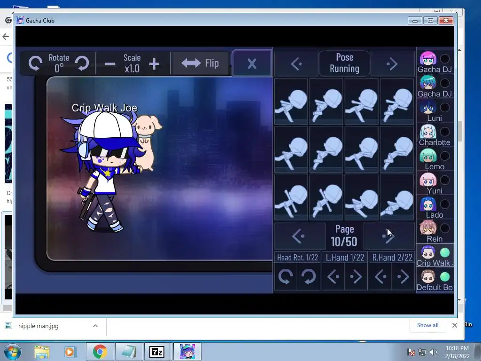Viewport: 481px width, 361px height.
Task: Select the pink-haired Gacha DJ character
Action: [428, 59]
